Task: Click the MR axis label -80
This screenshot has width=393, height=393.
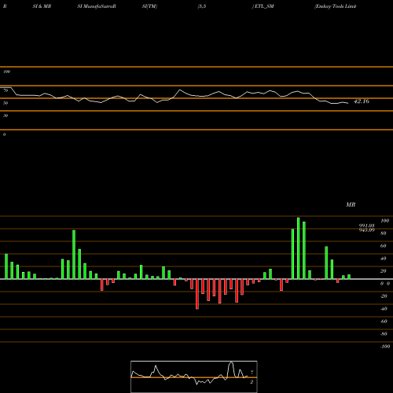Action: click(x=384, y=334)
